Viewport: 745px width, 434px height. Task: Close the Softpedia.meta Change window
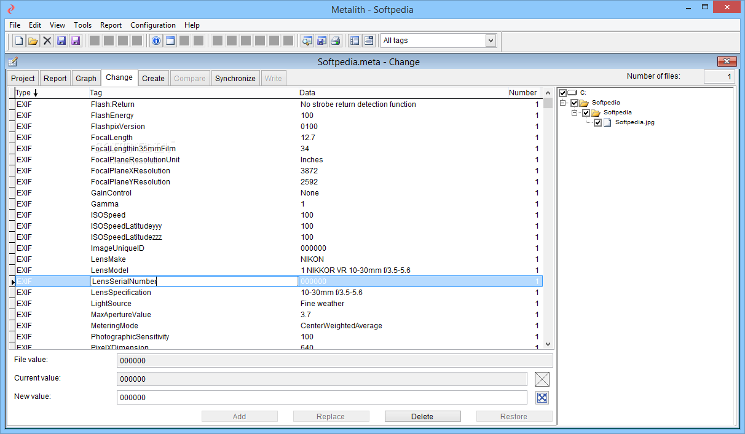point(727,61)
